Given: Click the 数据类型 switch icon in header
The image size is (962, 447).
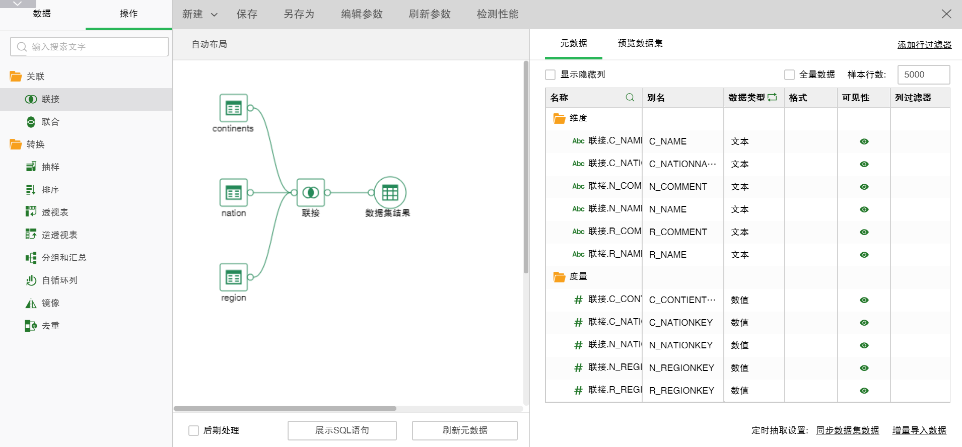Looking at the screenshot, I should point(772,97).
